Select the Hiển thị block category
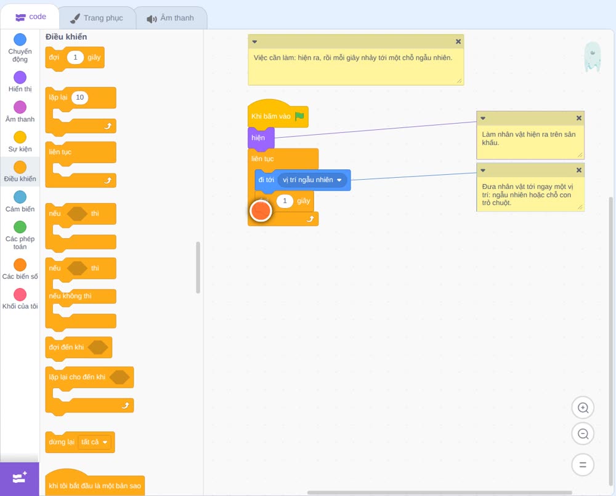The width and height of the screenshot is (616, 496). pyautogui.click(x=20, y=82)
